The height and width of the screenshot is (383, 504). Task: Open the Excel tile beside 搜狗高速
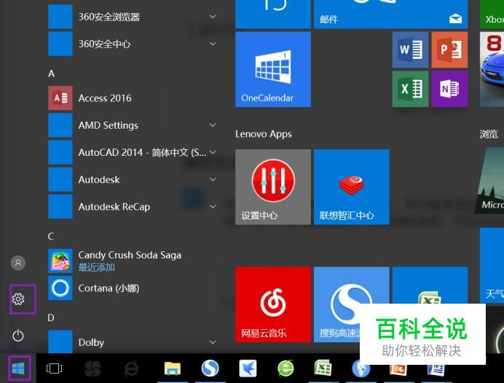430,285
